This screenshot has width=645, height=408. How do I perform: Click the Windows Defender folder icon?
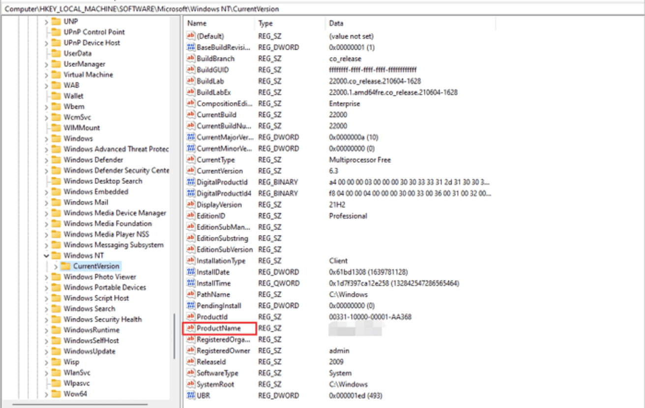(56, 160)
